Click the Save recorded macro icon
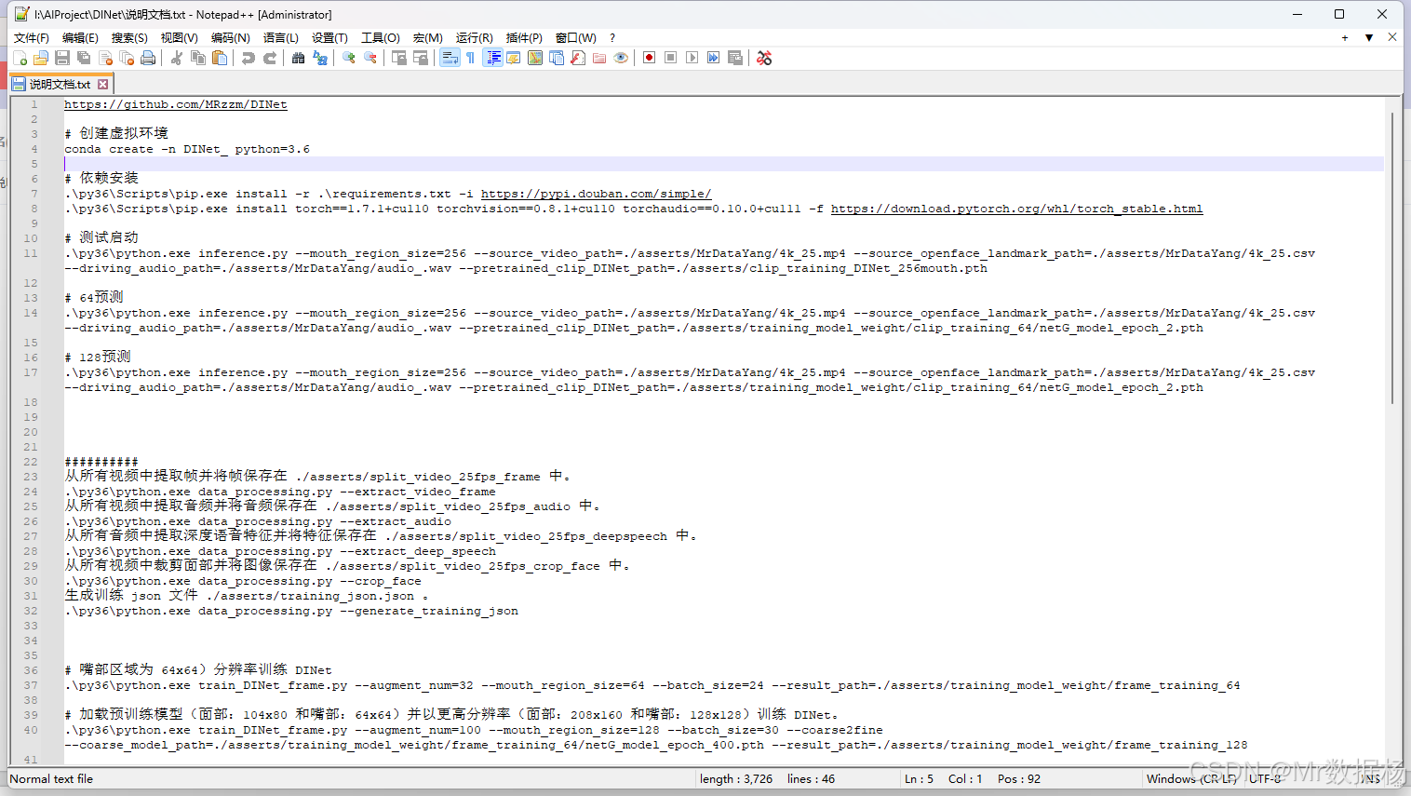 (x=735, y=58)
